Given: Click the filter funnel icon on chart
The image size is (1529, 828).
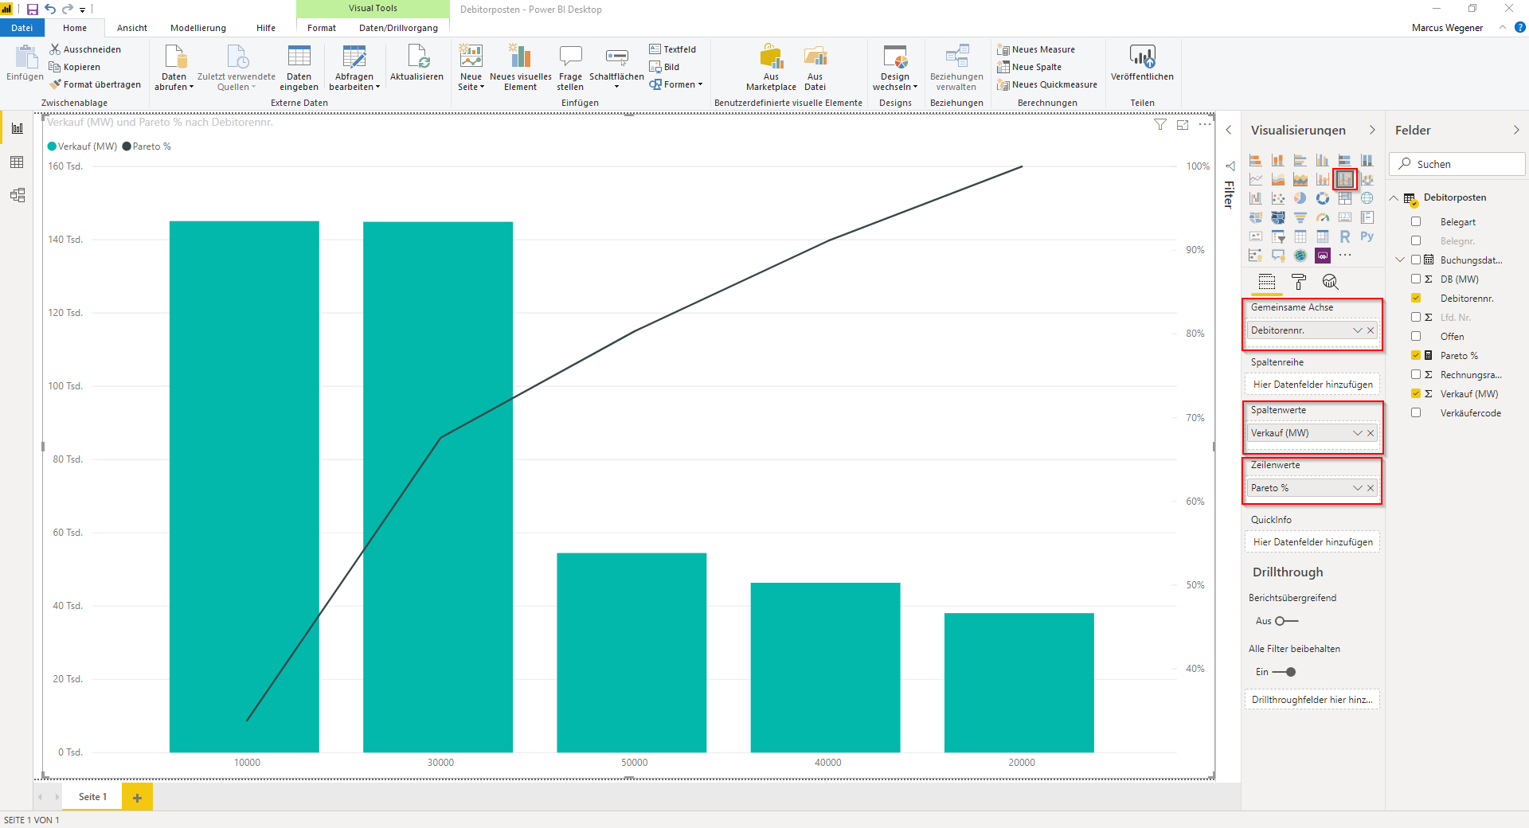Looking at the screenshot, I should [x=1160, y=124].
